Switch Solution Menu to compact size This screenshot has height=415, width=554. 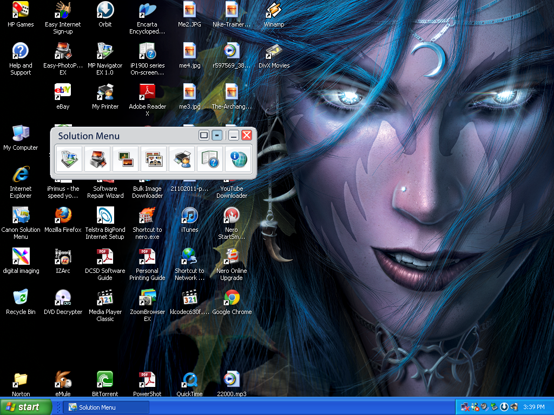(x=217, y=135)
